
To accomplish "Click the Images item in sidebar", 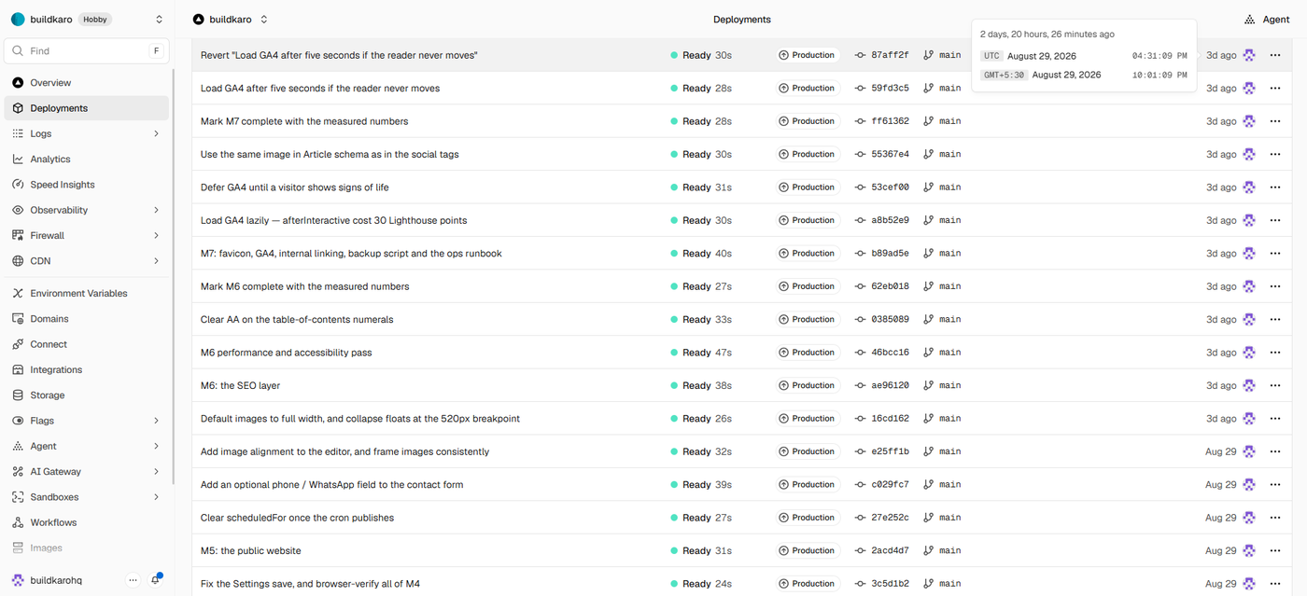I will [87, 548].
